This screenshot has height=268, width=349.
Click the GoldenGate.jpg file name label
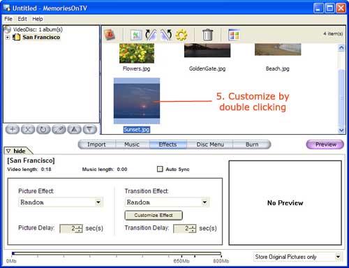207,68
